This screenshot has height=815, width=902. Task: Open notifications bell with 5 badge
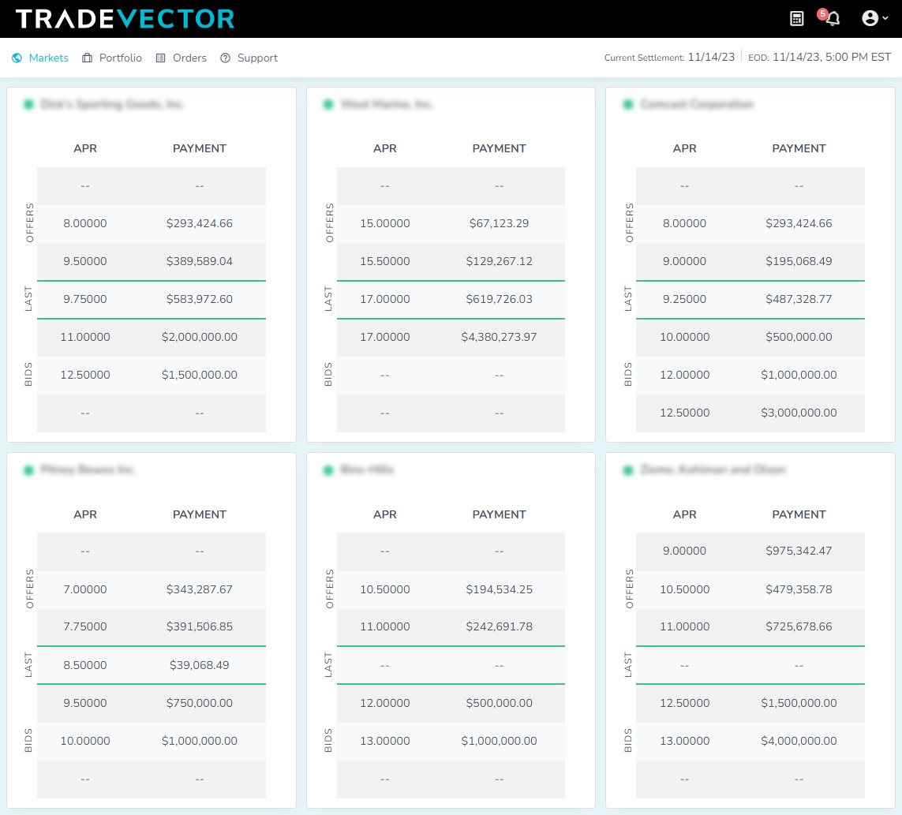pos(829,17)
